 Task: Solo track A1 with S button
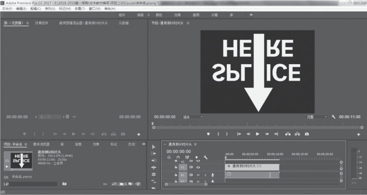coord(205,175)
